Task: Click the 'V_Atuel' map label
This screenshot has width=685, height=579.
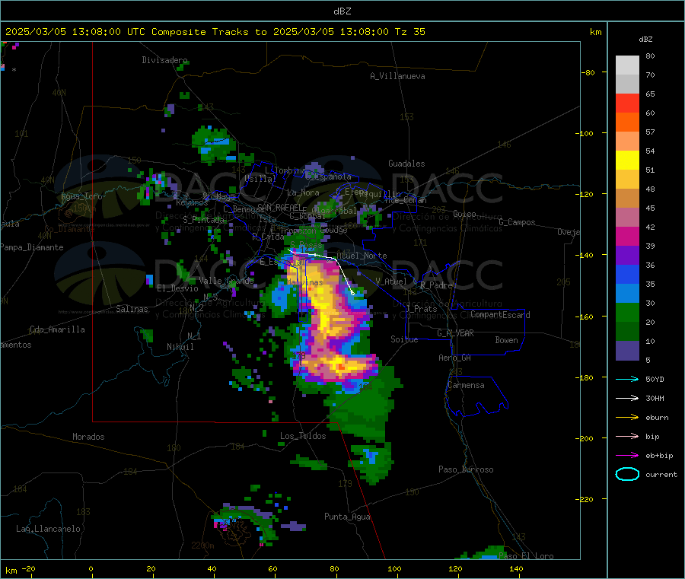Action: click(391, 282)
